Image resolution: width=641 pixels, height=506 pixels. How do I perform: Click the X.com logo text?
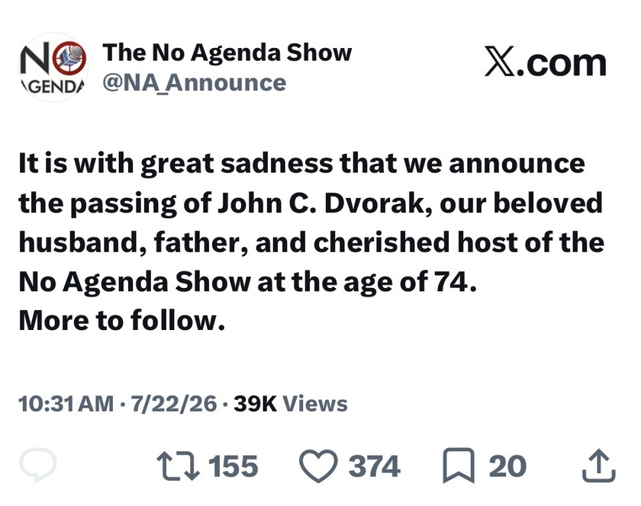click(x=546, y=63)
